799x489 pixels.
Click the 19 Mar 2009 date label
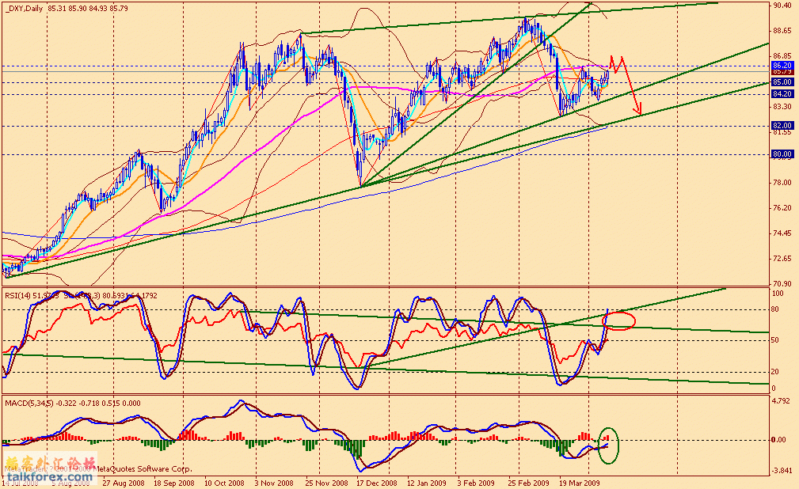pyautogui.click(x=580, y=483)
